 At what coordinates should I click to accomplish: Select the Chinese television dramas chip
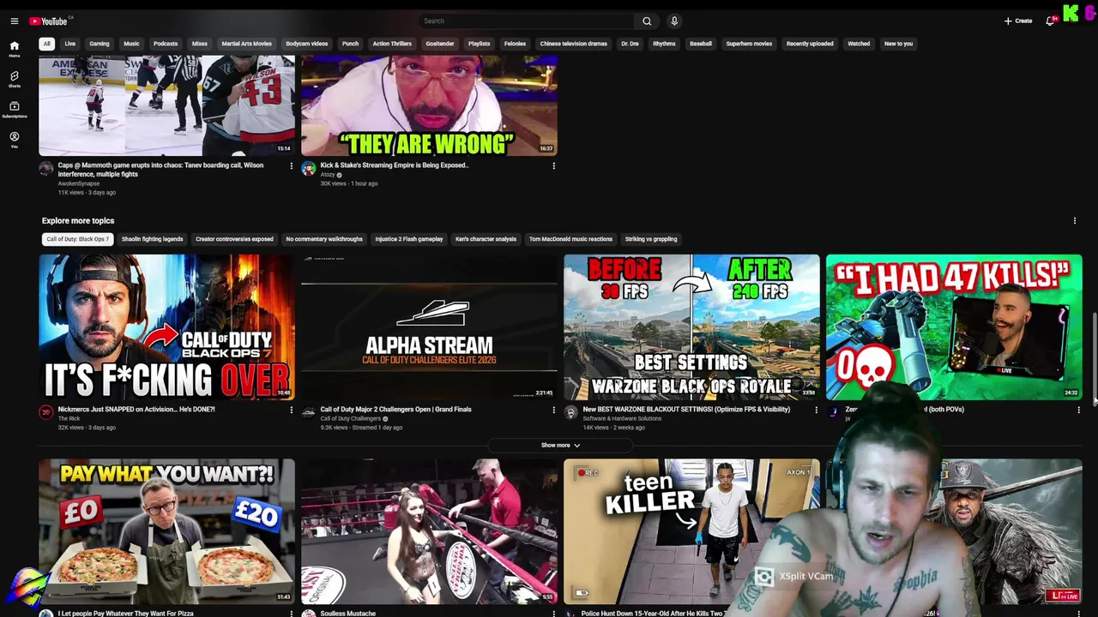[x=574, y=44]
